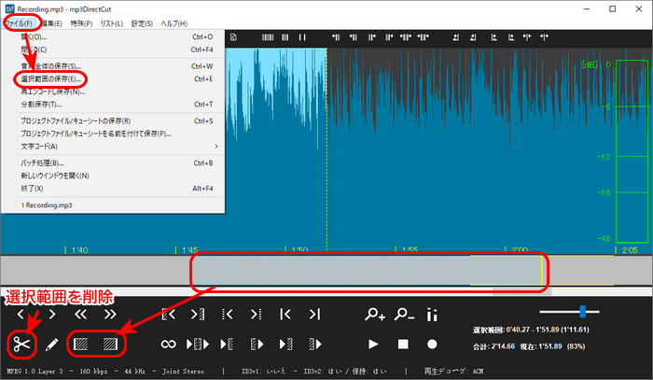This screenshot has width=653, height=380.
Task: Zoom out with the magnifier minus icon
Action: pyautogui.click(x=404, y=314)
